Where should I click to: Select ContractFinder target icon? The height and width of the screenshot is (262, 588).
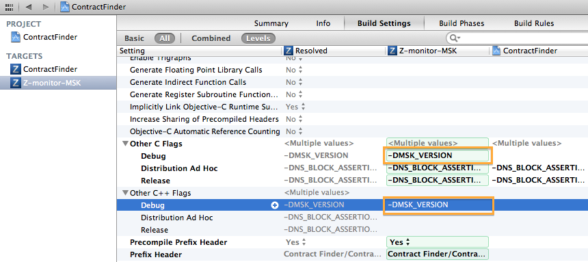click(15, 69)
